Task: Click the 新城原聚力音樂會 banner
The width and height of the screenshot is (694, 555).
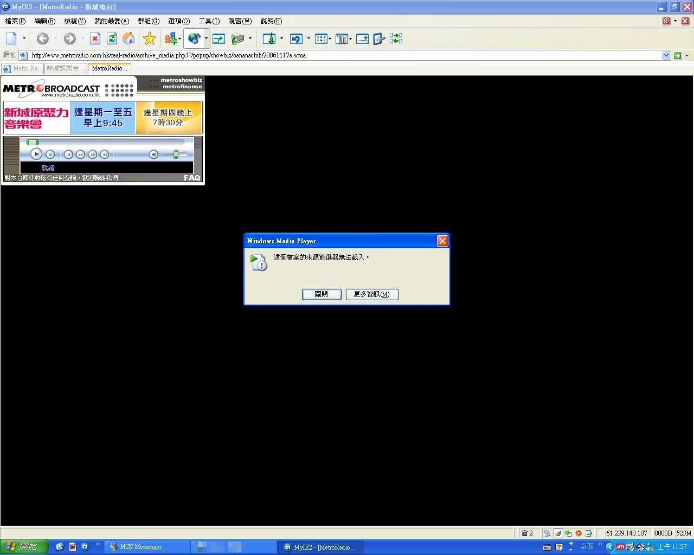Action: (102, 118)
